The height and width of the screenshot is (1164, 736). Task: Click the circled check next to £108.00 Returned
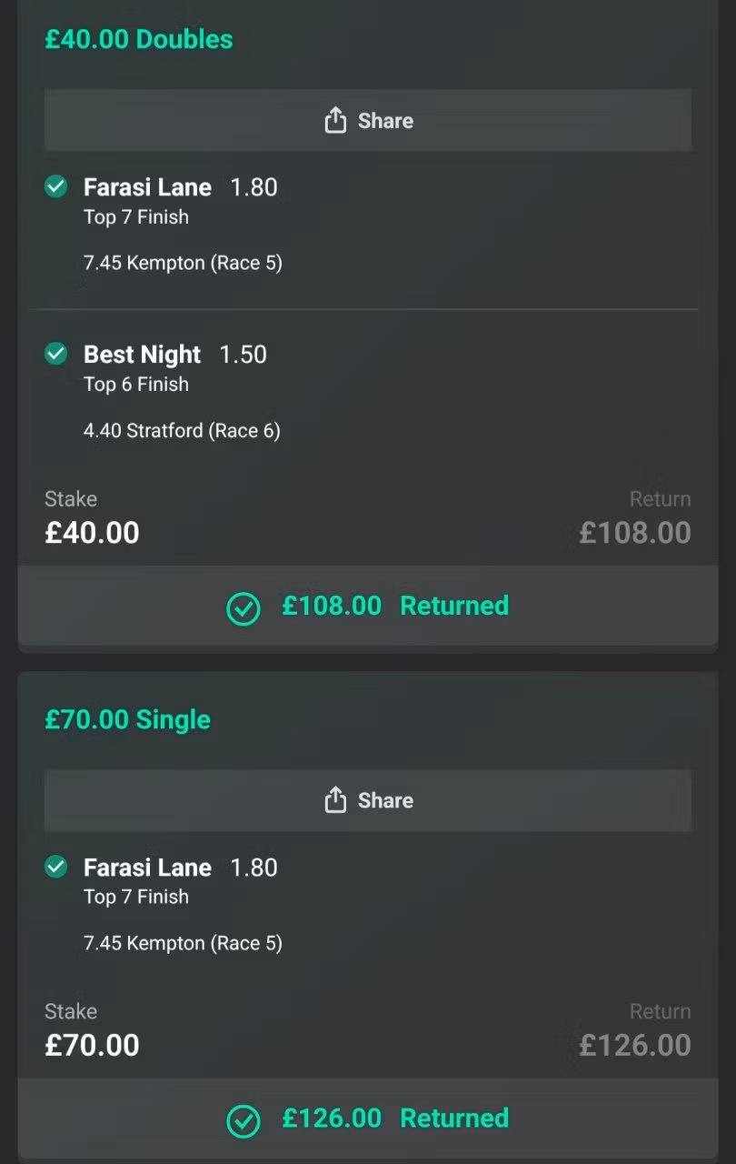pos(243,608)
